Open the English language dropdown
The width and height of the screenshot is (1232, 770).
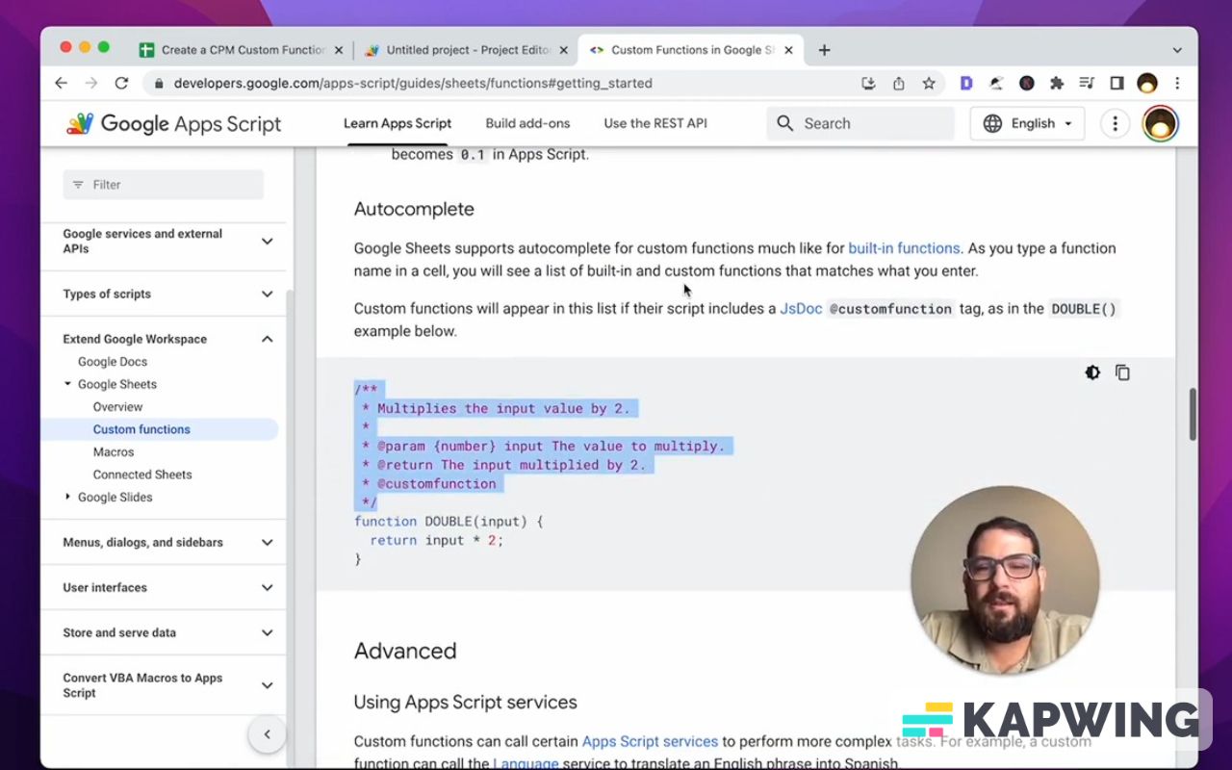[x=1028, y=123]
